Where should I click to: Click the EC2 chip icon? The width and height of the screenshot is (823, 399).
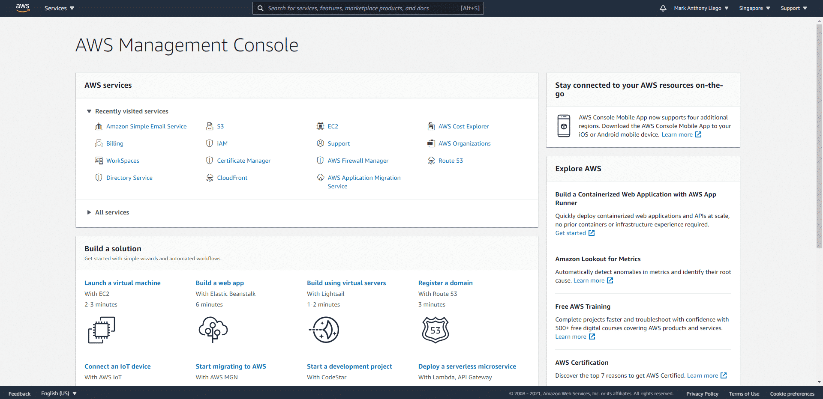point(320,126)
